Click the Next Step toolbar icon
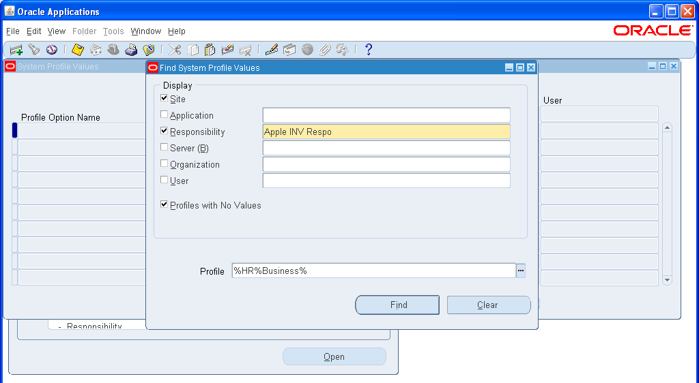This screenshot has width=699, height=383. (96, 50)
